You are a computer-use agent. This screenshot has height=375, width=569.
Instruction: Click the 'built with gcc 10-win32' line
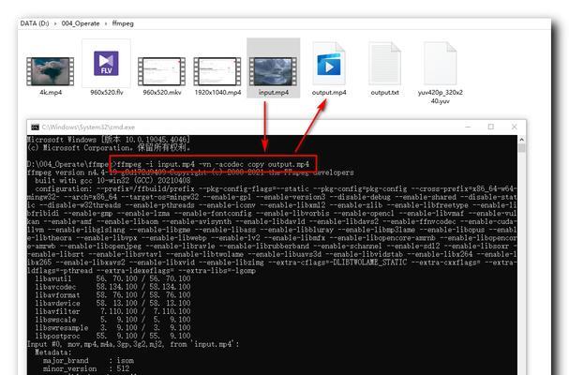[x=112, y=181]
